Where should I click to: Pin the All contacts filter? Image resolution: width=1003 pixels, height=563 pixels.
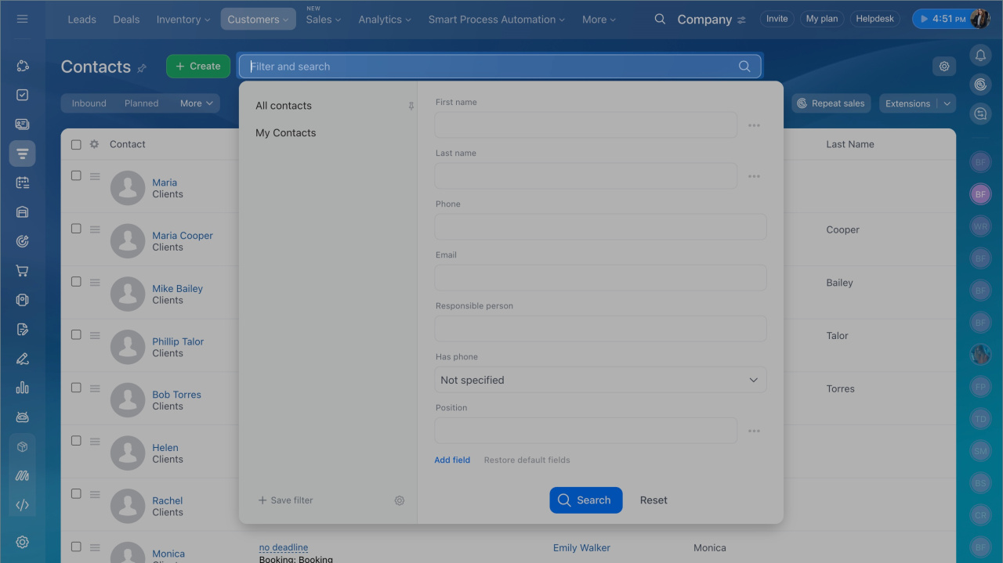(x=411, y=106)
